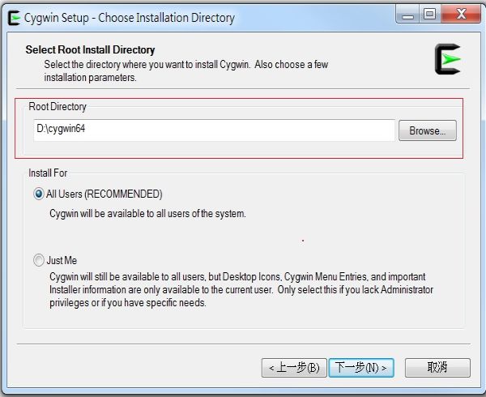The image size is (486, 397).
Task: Select the Just Me radio button
Action: [39, 260]
